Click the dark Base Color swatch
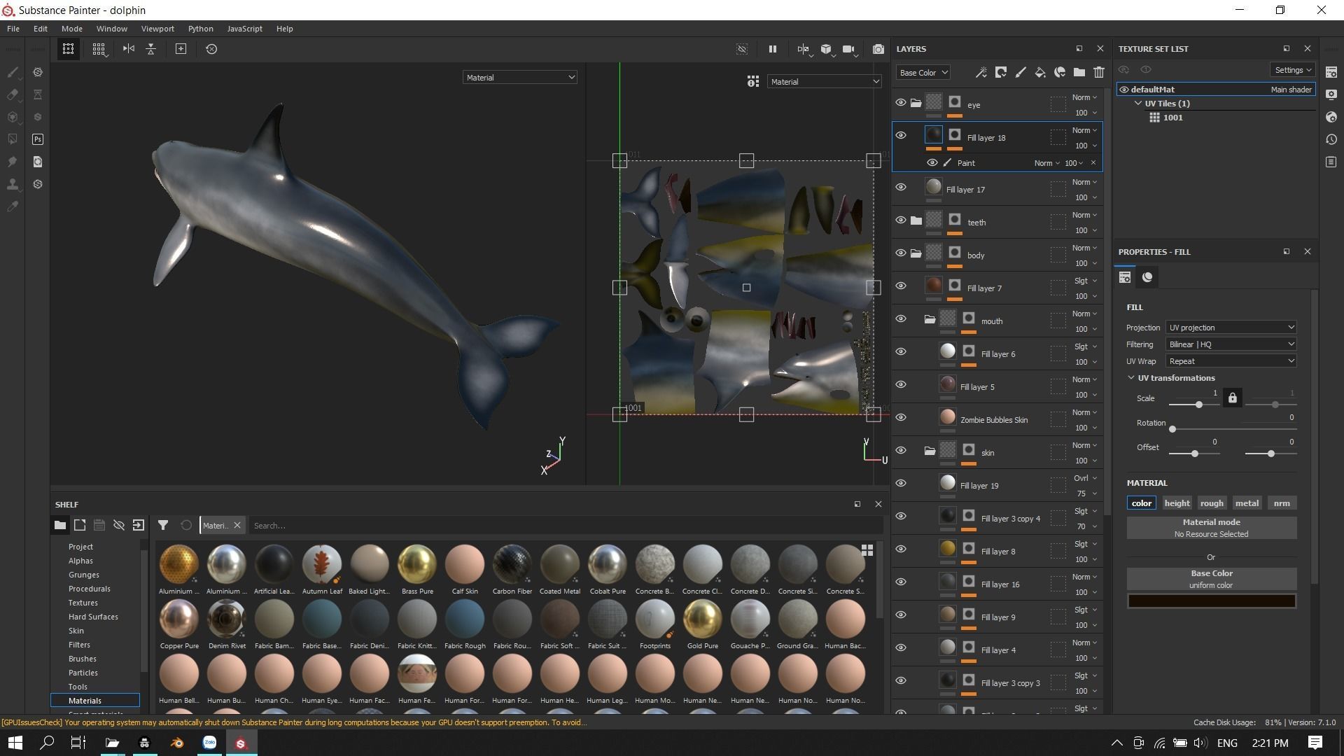 pyautogui.click(x=1211, y=601)
